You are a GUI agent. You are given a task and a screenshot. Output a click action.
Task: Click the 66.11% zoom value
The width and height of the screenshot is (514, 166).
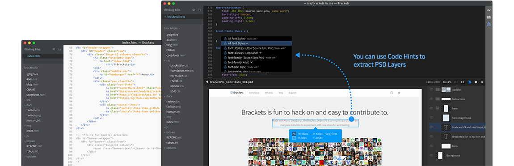click(x=447, y=82)
